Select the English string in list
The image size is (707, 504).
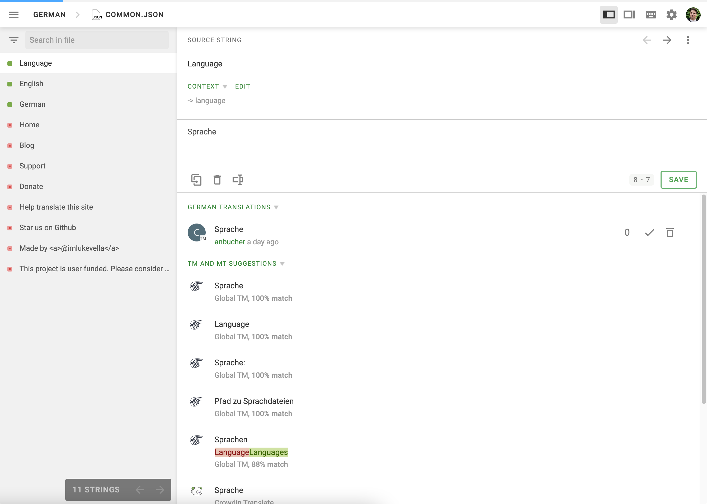[x=88, y=84]
